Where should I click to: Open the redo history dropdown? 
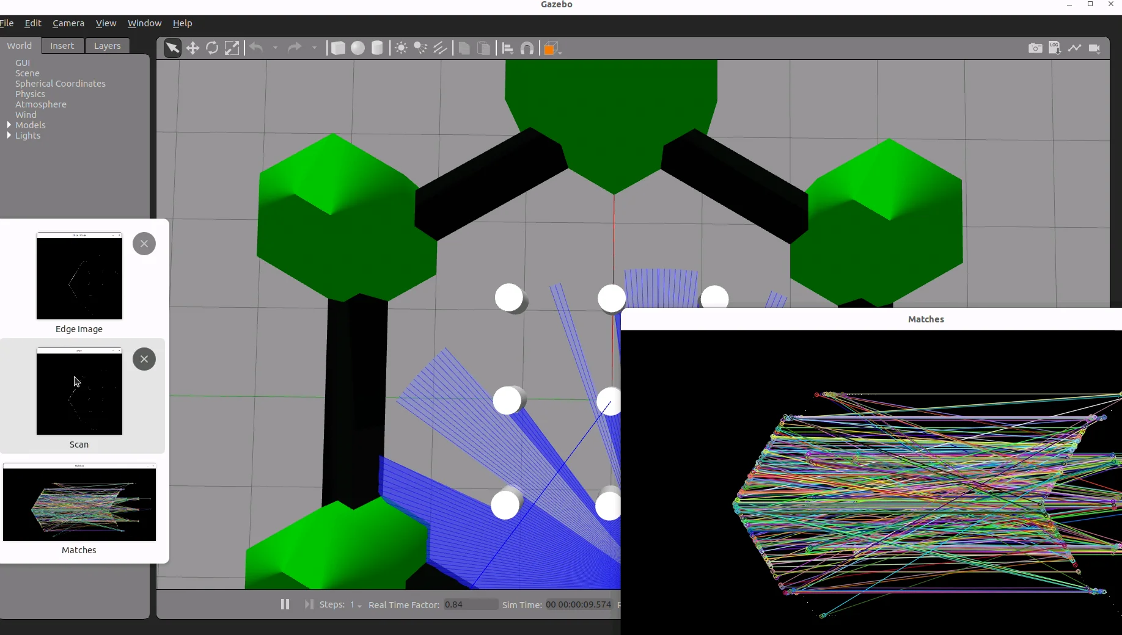(x=315, y=48)
